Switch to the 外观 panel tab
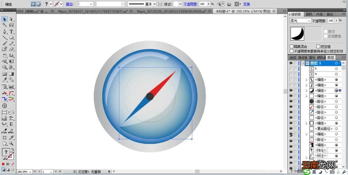 [x=319, y=14]
